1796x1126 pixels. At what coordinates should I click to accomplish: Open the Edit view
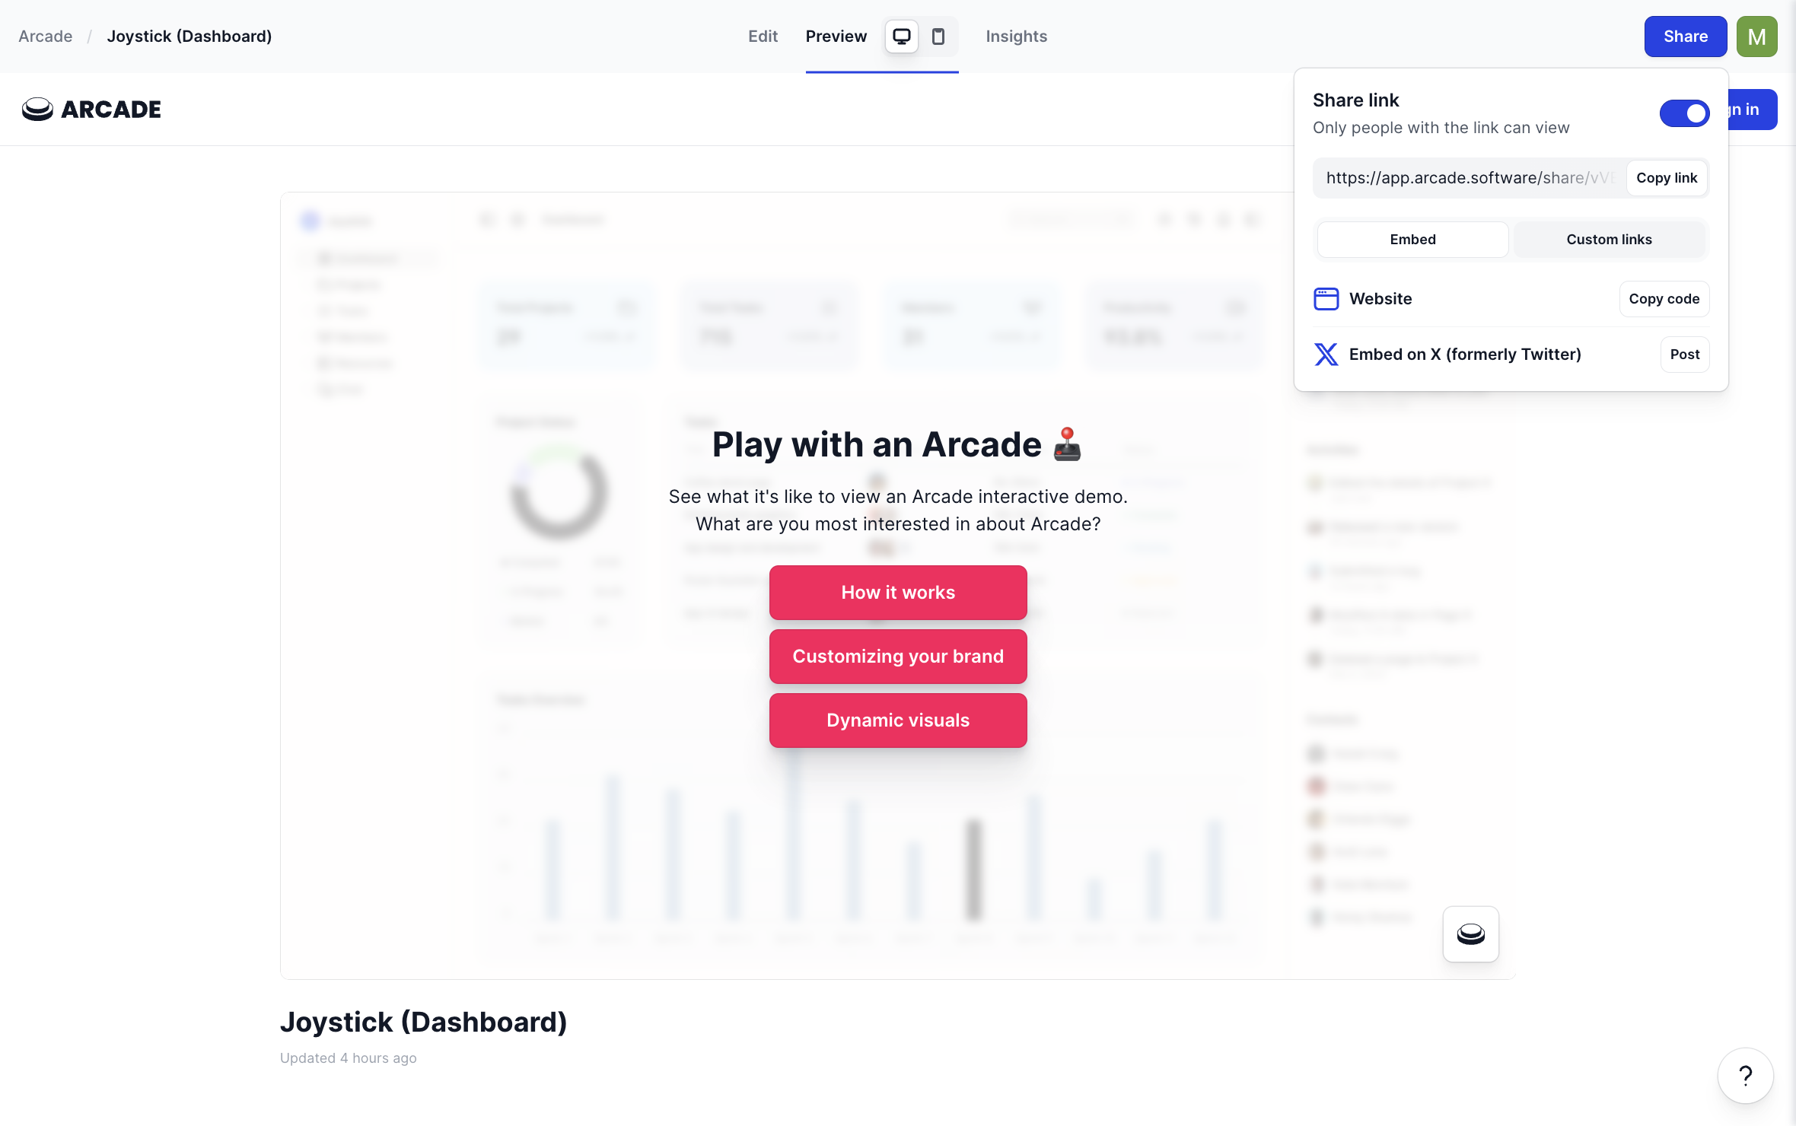[x=763, y=37]
